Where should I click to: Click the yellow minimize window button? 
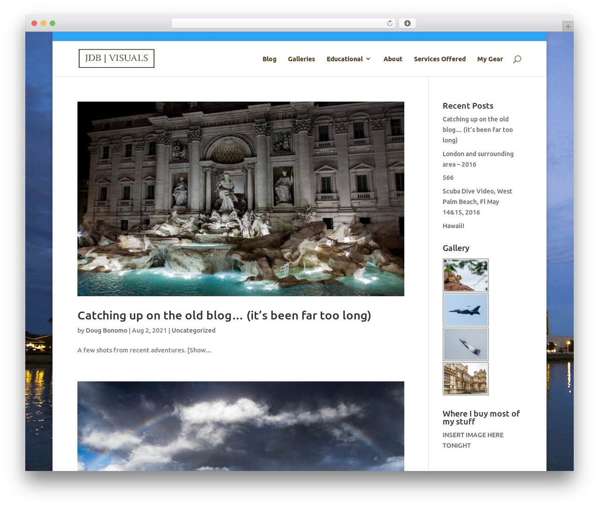click(44, 23)
